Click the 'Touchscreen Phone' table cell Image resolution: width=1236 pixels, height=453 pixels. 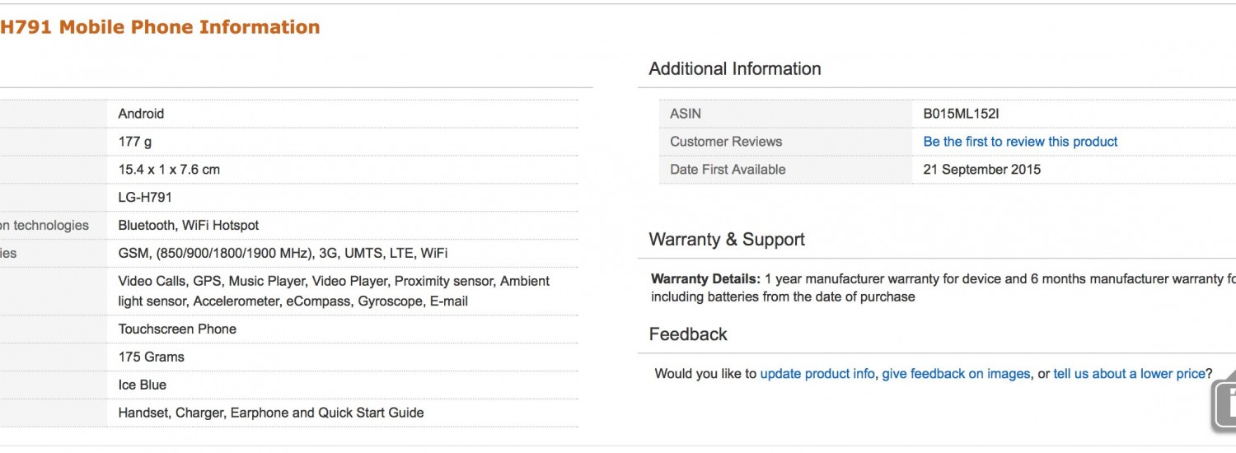tap(177, 329)
